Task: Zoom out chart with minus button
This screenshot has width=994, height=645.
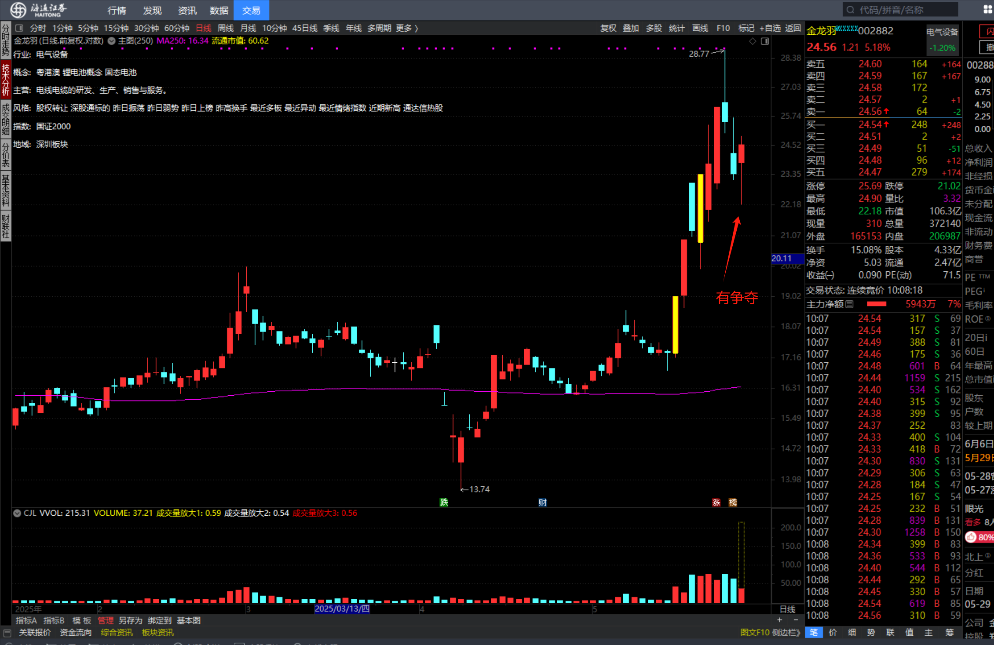Action: point(796,620)
